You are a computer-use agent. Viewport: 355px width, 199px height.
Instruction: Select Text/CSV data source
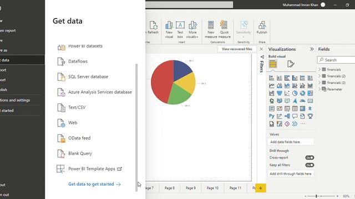coord(72,107)
